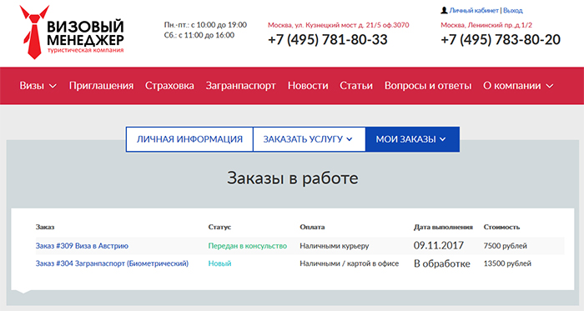The image size is (584, 311).
Task: Expand the Заказать услугу dropdown arrow
Action: pyautogui.click(x=350, y=139)
